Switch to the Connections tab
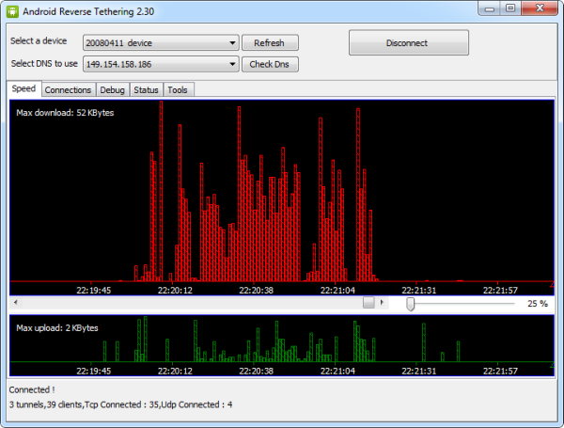Viewport: 564px width, 428px height. click(x=68, y=90)
